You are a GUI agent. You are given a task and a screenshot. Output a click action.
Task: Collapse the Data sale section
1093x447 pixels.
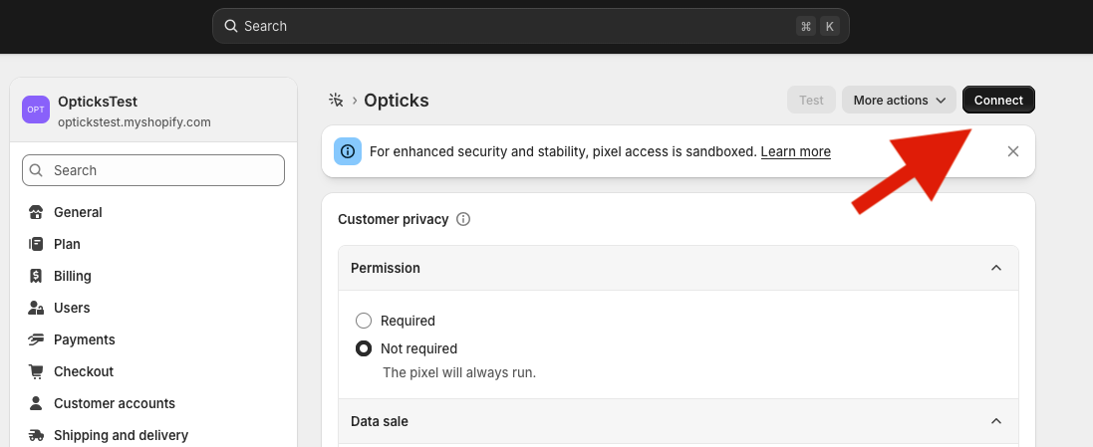(996, 421)
